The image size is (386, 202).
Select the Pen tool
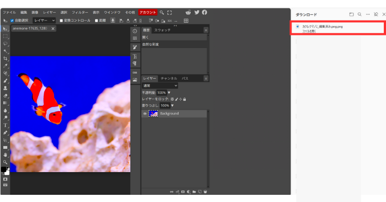point(5,132)
